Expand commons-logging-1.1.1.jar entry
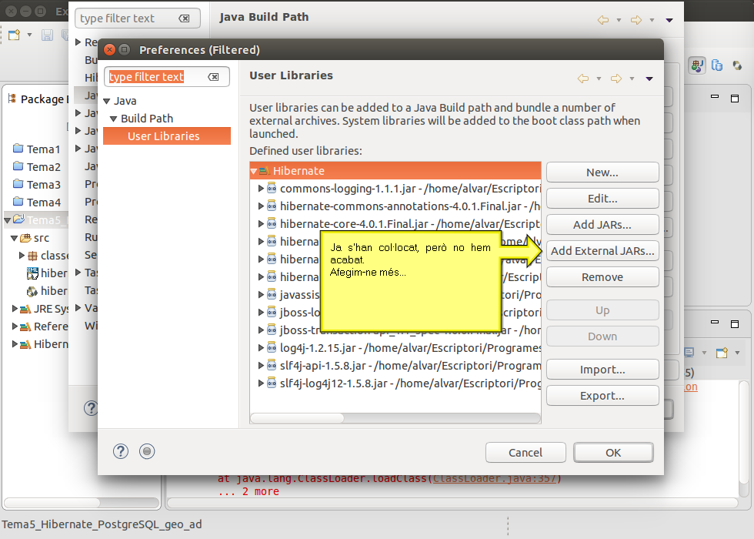 coord(261,188)
